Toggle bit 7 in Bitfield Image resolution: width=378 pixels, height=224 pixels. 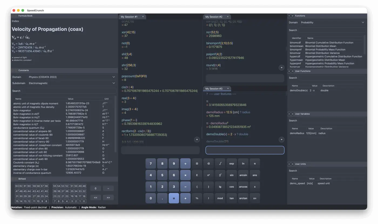pyautogui.click(x=55, y=201)
